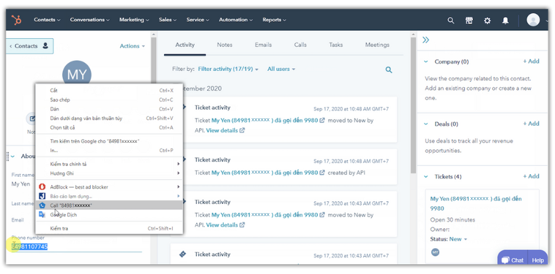555x274 pixels.
Task: Select Call "84981xxxxxx" in context menu
Action: pyautogui.click(x=71, y=205)
